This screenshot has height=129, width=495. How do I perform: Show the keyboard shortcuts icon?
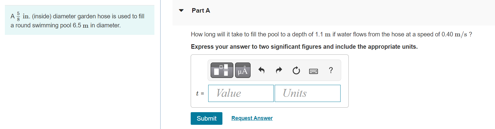point(313,71)
